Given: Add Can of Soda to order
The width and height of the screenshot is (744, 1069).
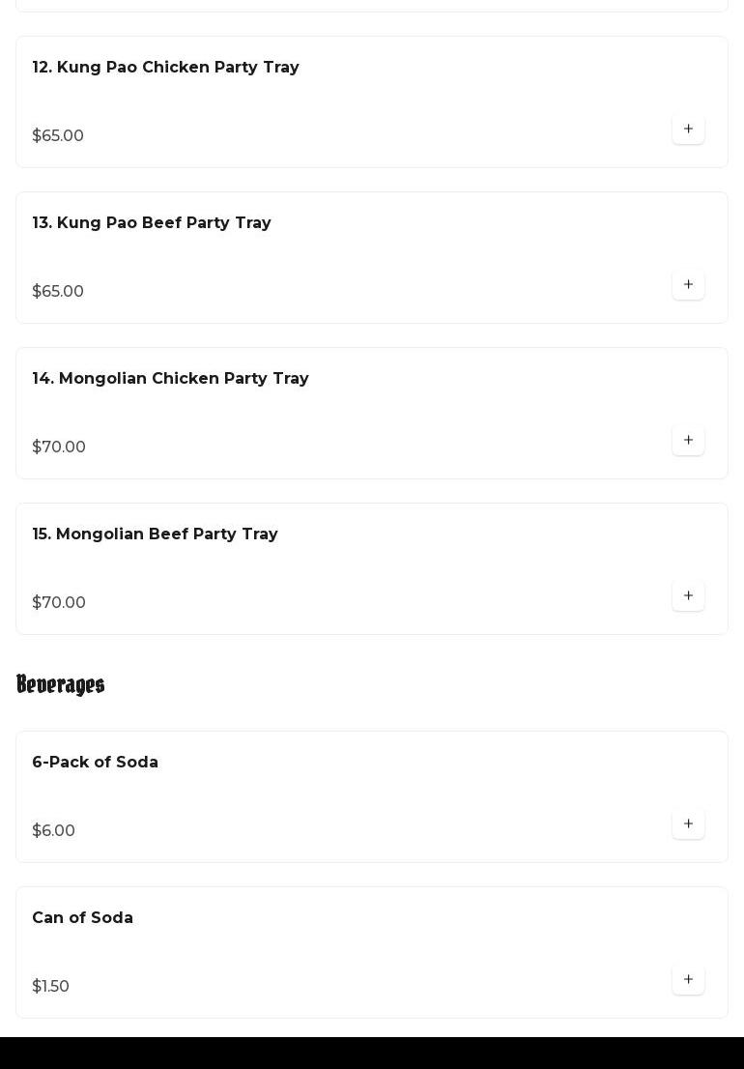Looking at the screenshot, I should [x=688, y=980].
